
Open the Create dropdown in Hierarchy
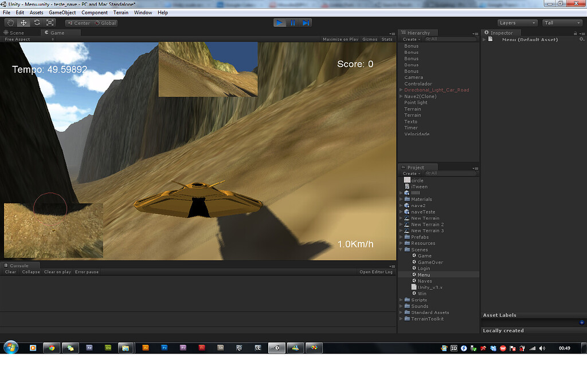tap(410, 38)
